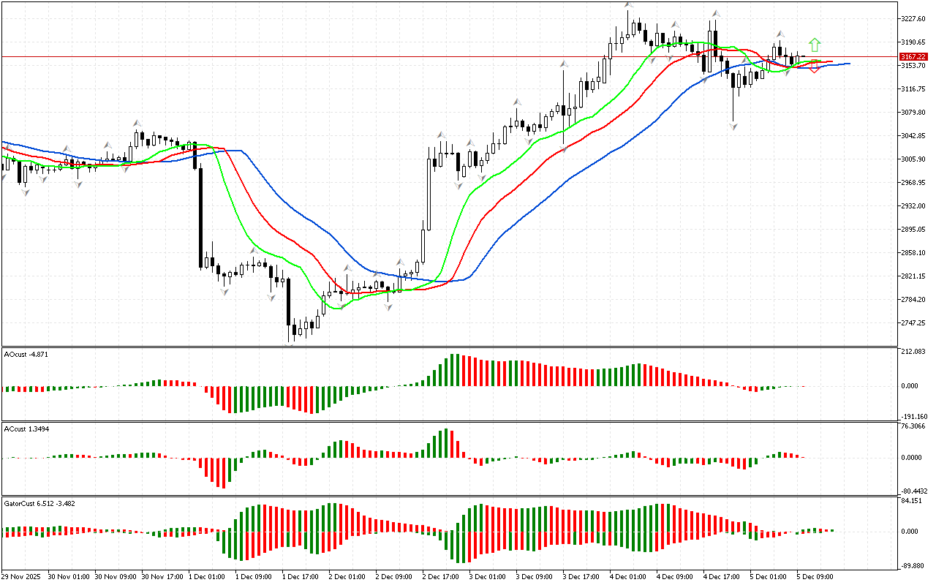
Task: Click the red down arrow signal
Action: (814, 67)
